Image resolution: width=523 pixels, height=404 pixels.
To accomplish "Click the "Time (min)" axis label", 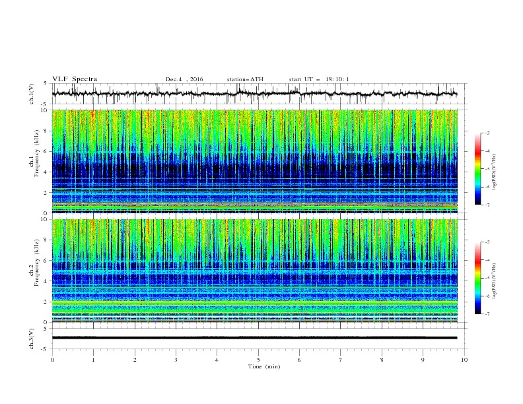I will point(264,366).
